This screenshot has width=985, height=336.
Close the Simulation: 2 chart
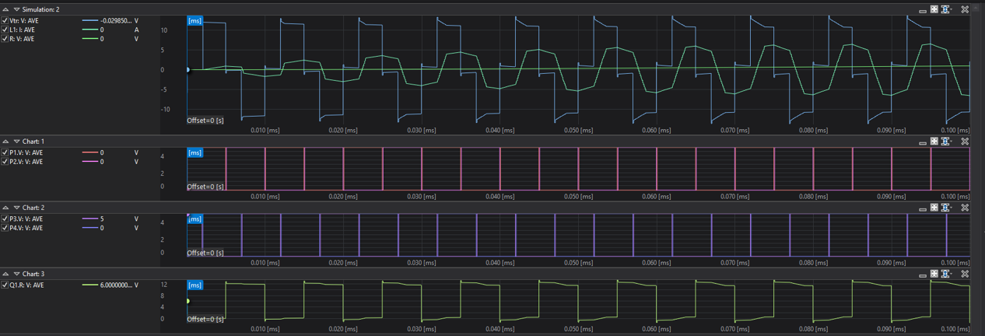965,9
